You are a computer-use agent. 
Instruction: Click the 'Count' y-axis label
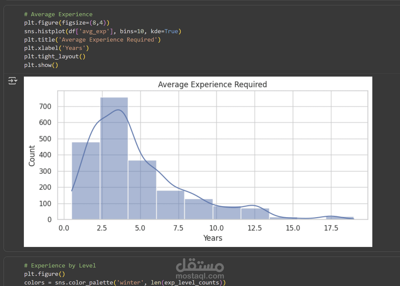pos(32,156)
